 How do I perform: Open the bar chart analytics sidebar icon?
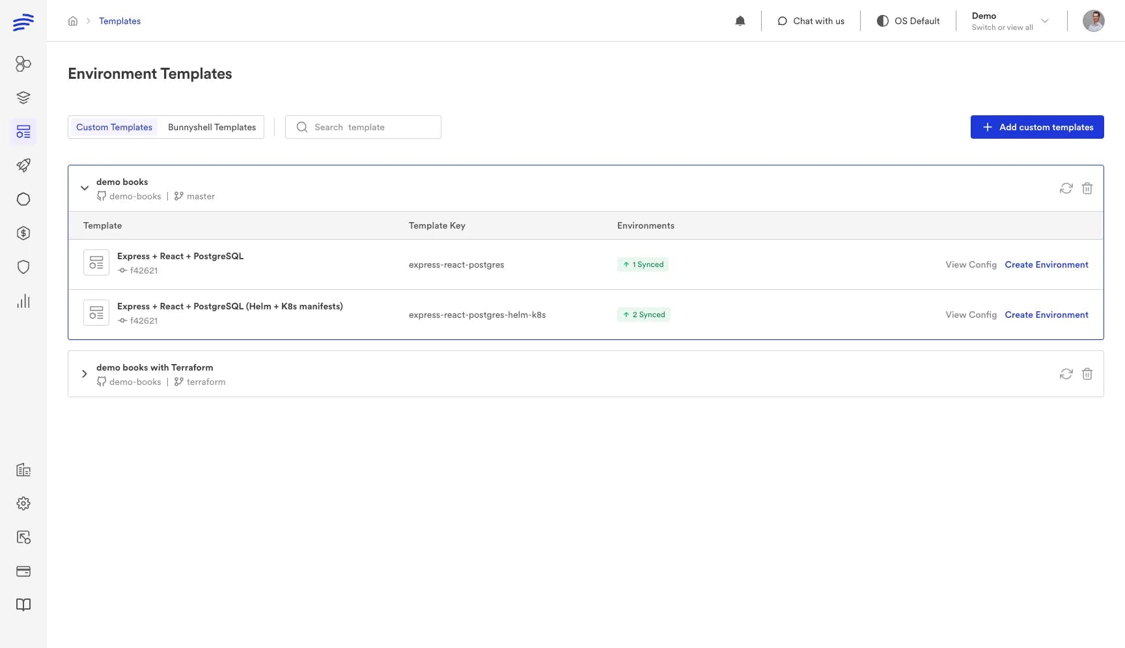click(x=23, y=301)
